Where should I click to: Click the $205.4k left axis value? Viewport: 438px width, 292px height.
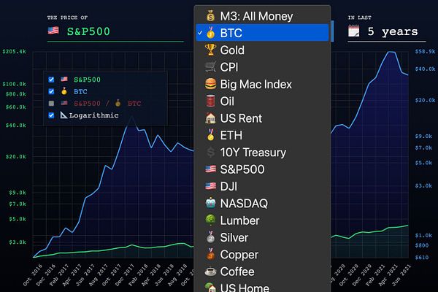(14, 52)
